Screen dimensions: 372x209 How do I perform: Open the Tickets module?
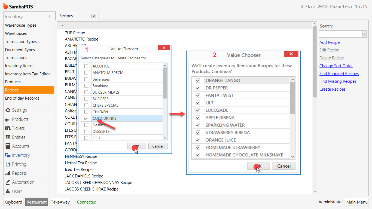(x=17, y=128)
